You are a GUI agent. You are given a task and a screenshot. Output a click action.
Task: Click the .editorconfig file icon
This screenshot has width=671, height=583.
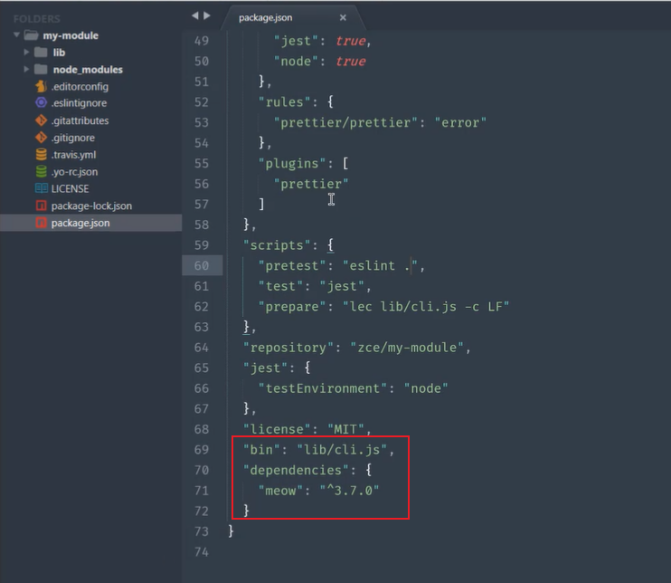click(x=41, y=86)
